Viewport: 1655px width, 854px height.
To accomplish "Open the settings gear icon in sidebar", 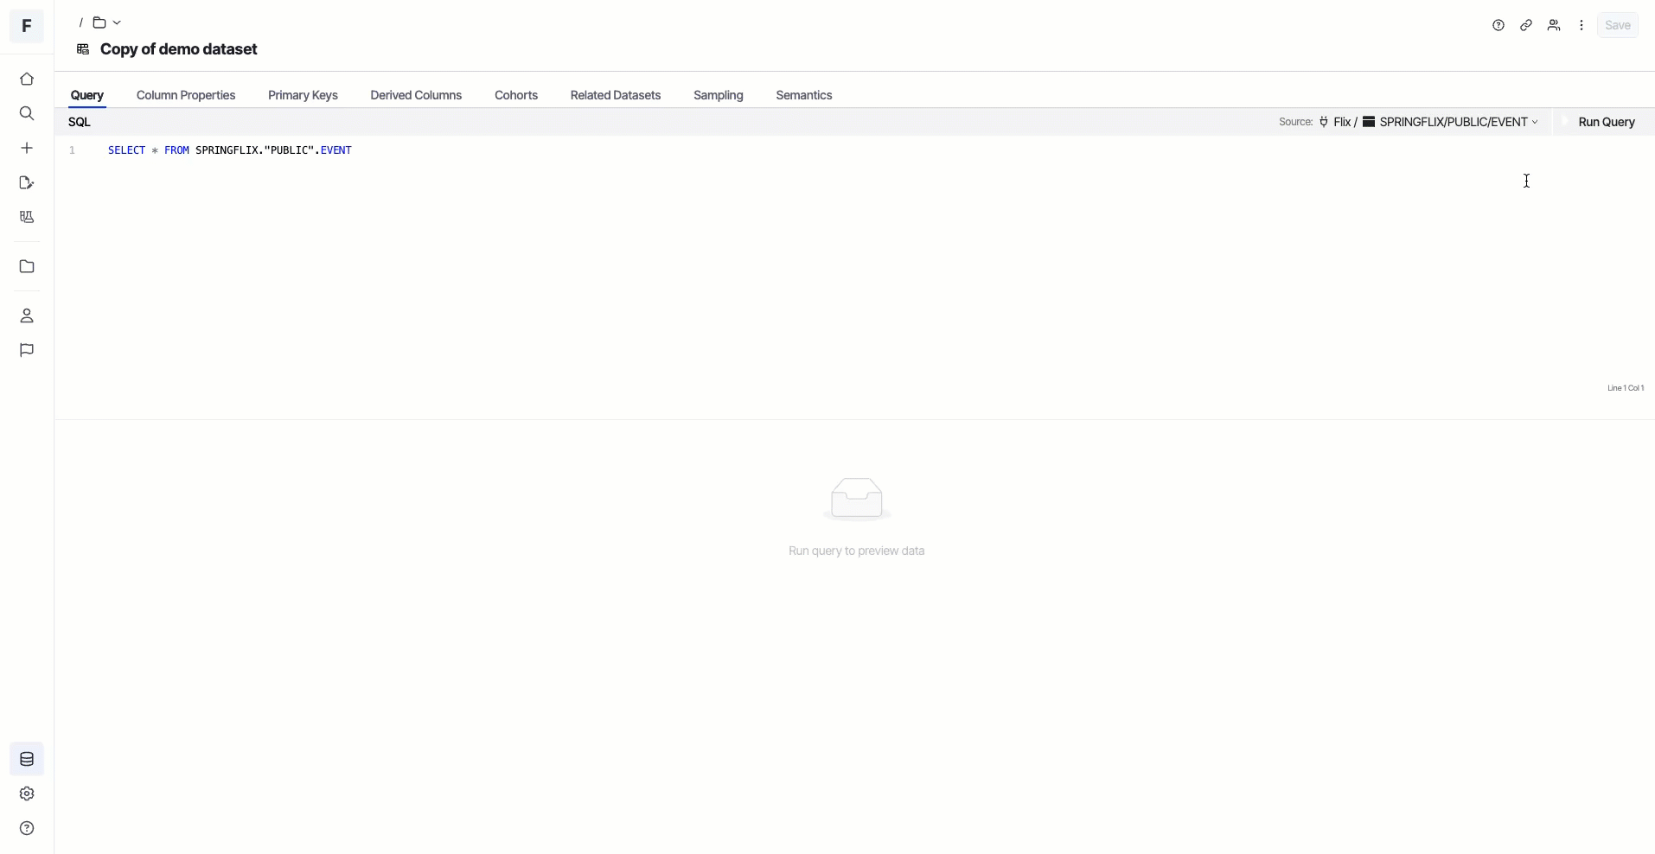I will click(x=27, y=793).
